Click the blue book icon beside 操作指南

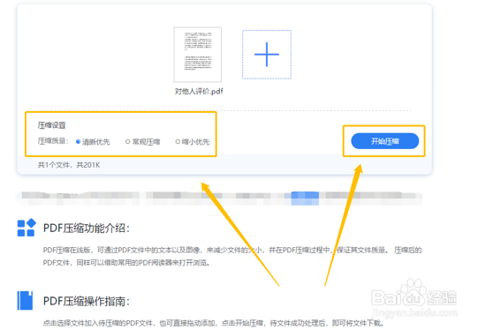(25, 300)
